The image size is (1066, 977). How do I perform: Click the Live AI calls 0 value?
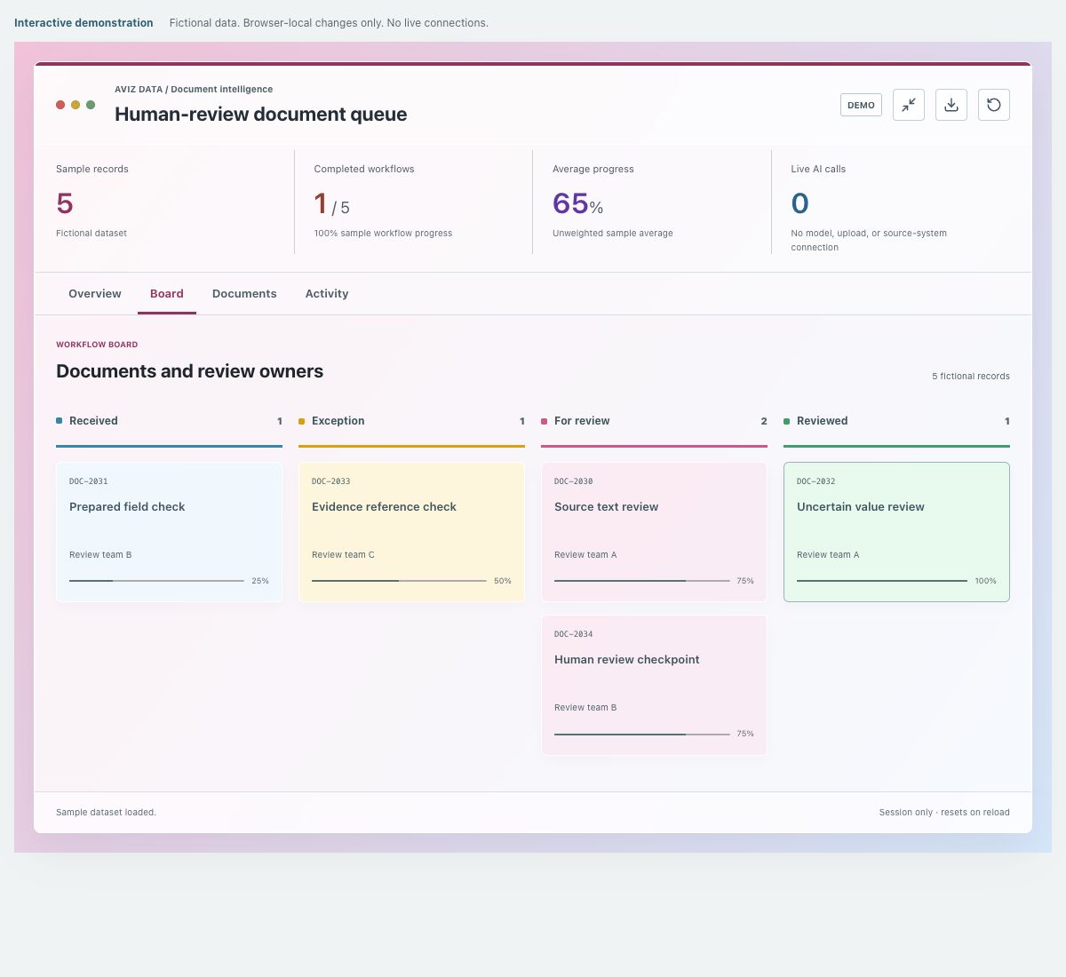pos(800,203)
